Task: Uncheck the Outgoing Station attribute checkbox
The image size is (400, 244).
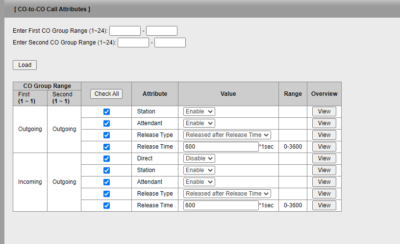Action: (106, 111)
